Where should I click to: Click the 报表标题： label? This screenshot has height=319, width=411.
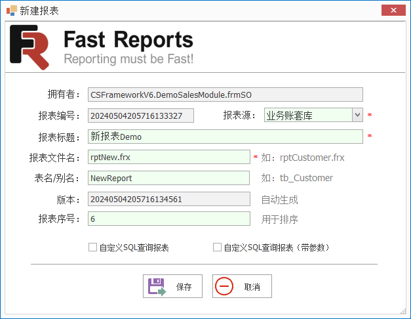(59, 137)
